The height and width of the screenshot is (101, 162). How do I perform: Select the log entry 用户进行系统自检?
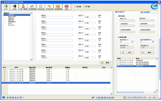[x=136, y=62]
